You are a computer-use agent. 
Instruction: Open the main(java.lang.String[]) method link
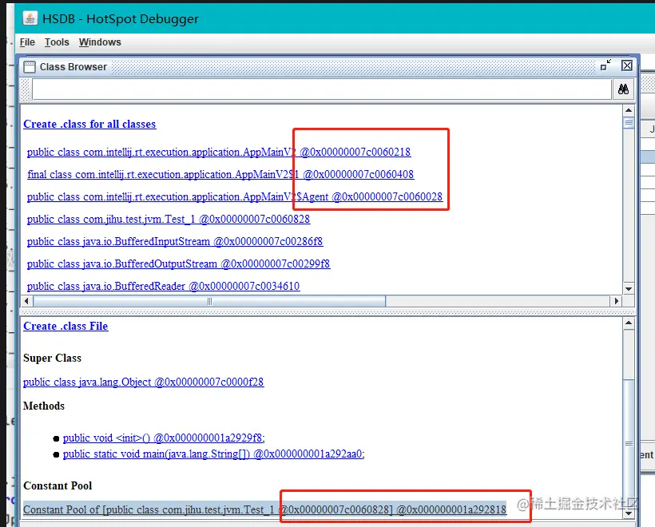click(213, 454)
